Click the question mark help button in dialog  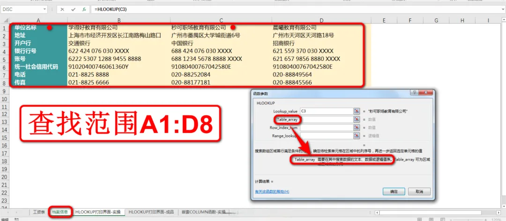pyautogui.click(x=414, y=93)
